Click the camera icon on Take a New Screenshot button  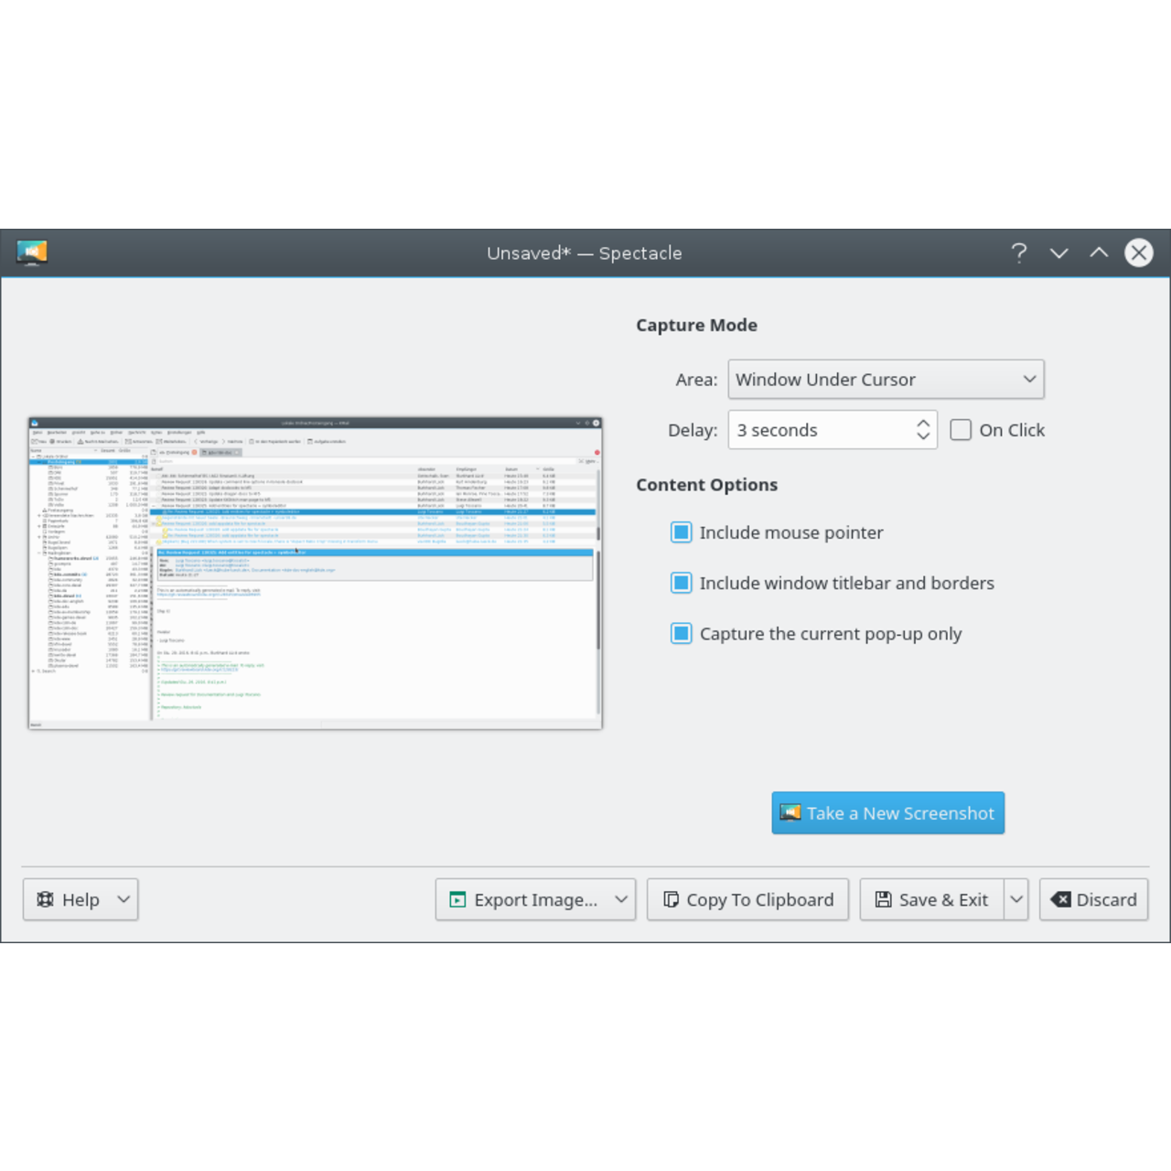coord(790,812)
